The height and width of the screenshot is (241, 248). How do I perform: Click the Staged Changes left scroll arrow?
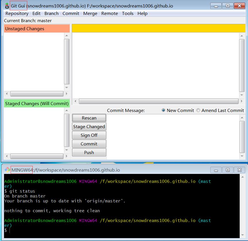[7, 156]
